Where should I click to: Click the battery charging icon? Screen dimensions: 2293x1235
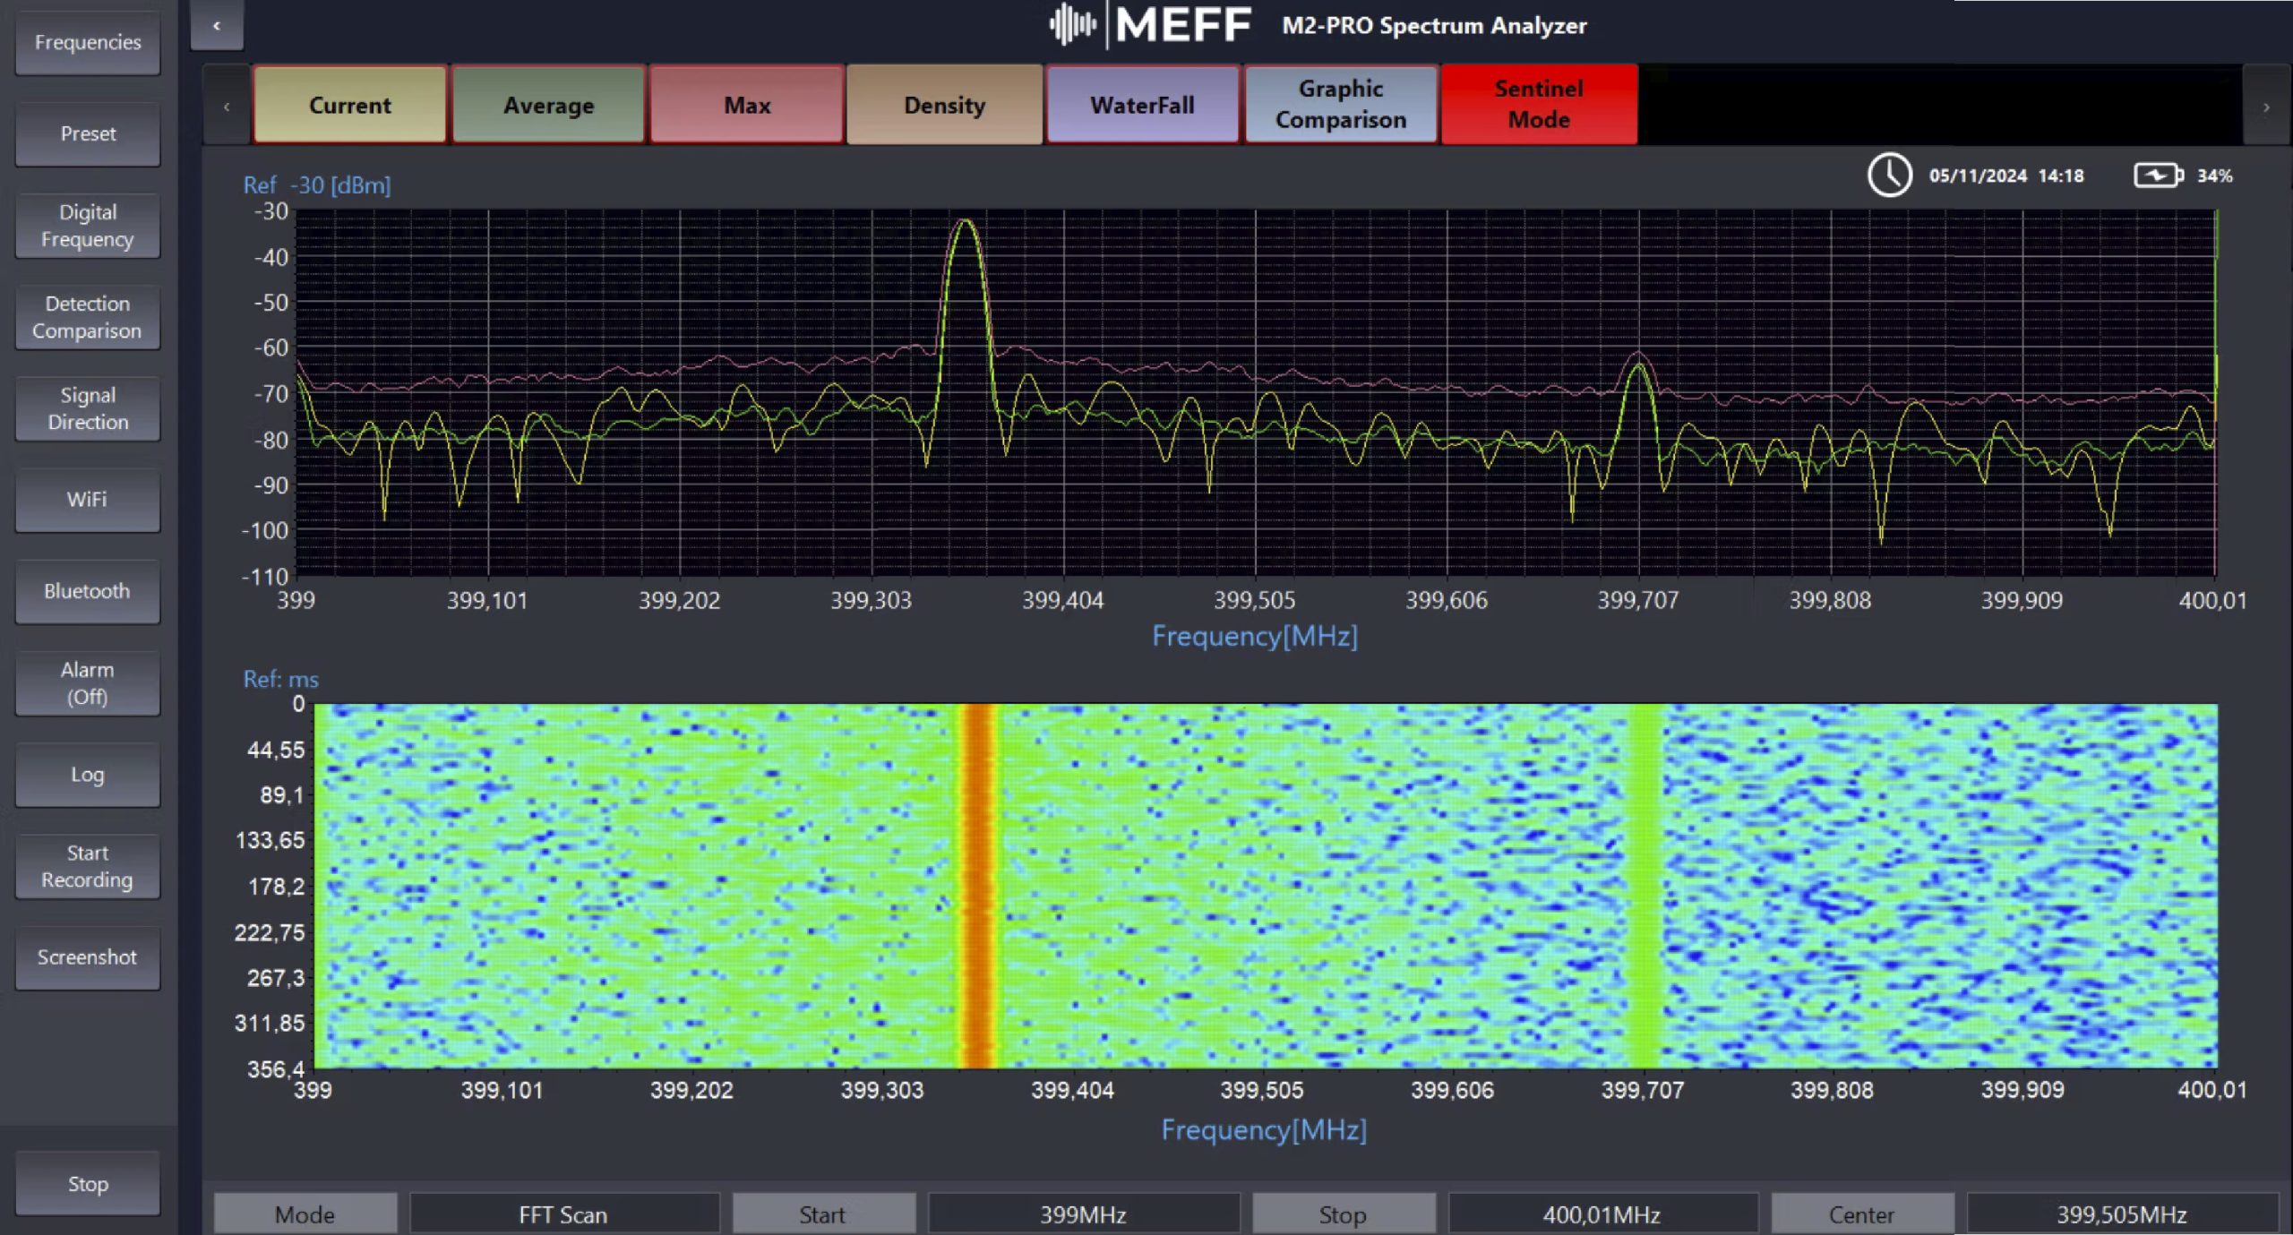coord(2157,176)
